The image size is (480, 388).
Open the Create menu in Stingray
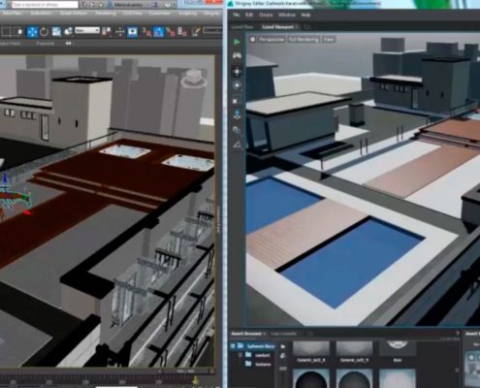point(266,15)
